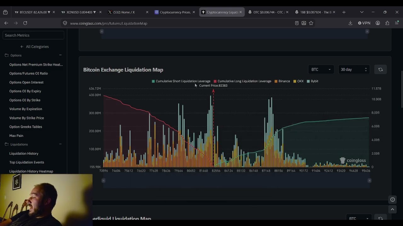Toggle the Binance series in the legend

(282, 81)
